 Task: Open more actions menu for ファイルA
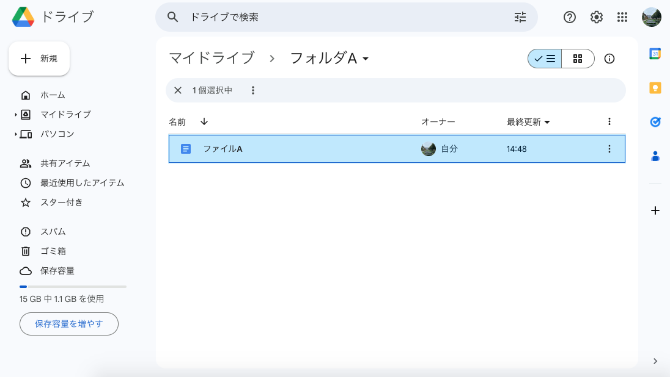pyautogui.click(x=609, y=148)
